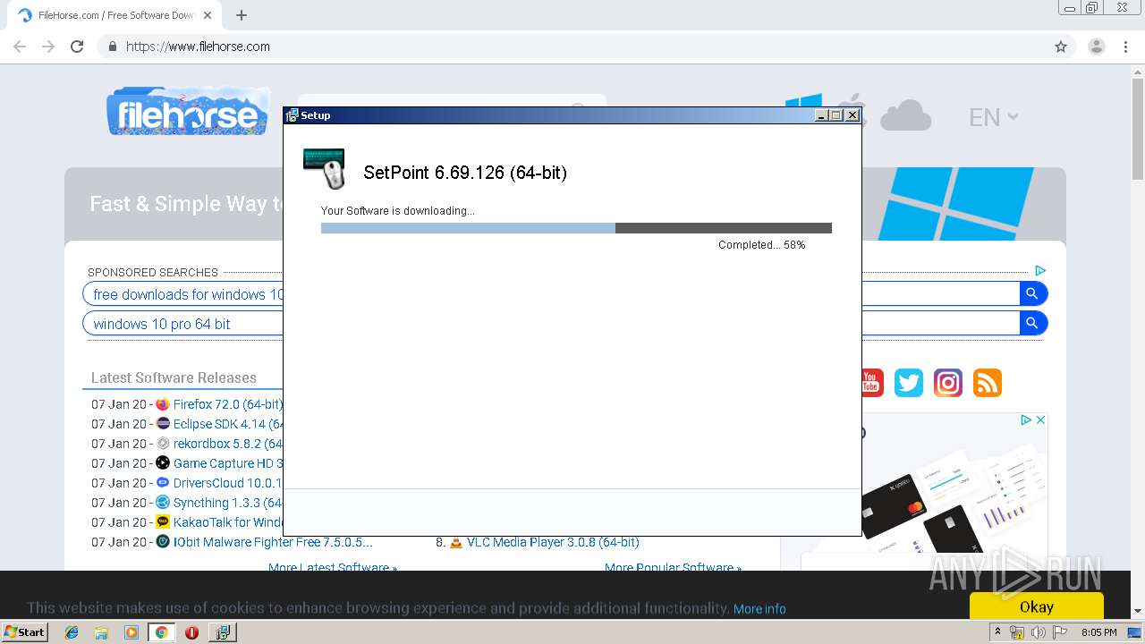Viewport: 1145px width, 644px height.
Task: Search 'windows 10 pro 64 bit' magnifier button
Action: click(1032, 323)
